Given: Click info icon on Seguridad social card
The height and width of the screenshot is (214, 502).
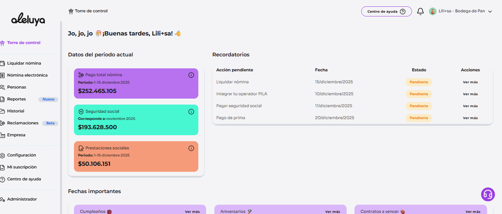Looking at the screenshot, I should coord(191,112).
